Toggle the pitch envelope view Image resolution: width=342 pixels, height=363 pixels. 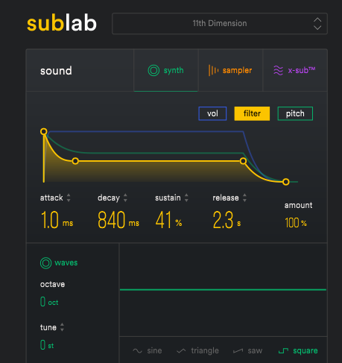point(295,113)
